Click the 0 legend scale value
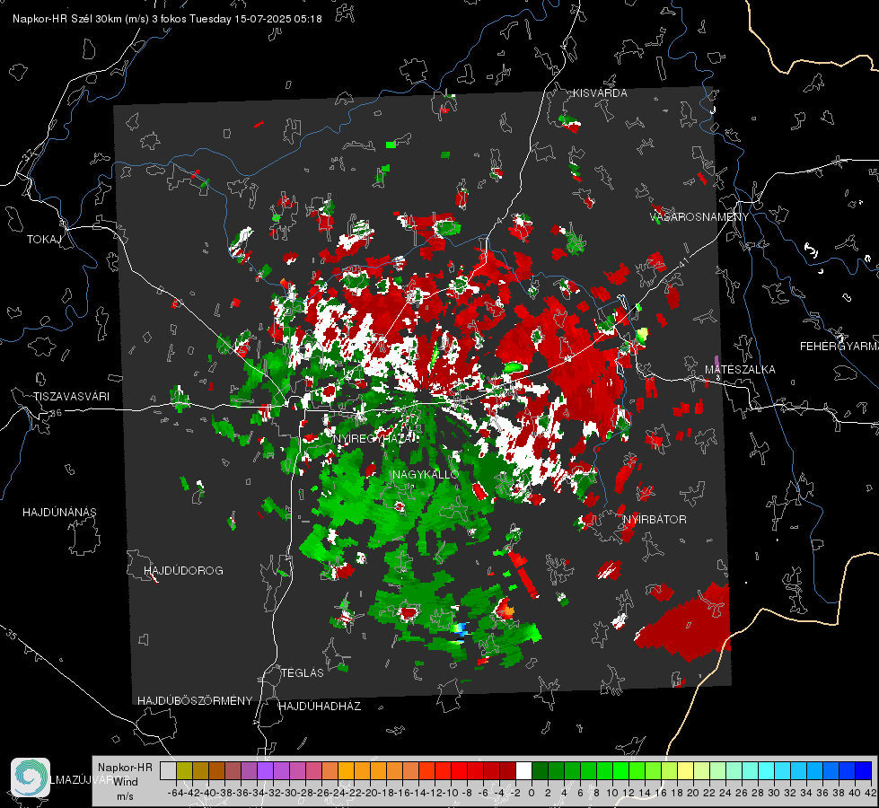879x808 pixels. (x=532, y=793)
